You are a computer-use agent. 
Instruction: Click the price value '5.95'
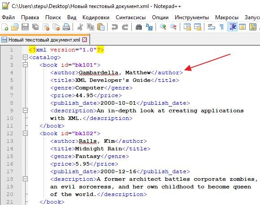pos(82,164)
